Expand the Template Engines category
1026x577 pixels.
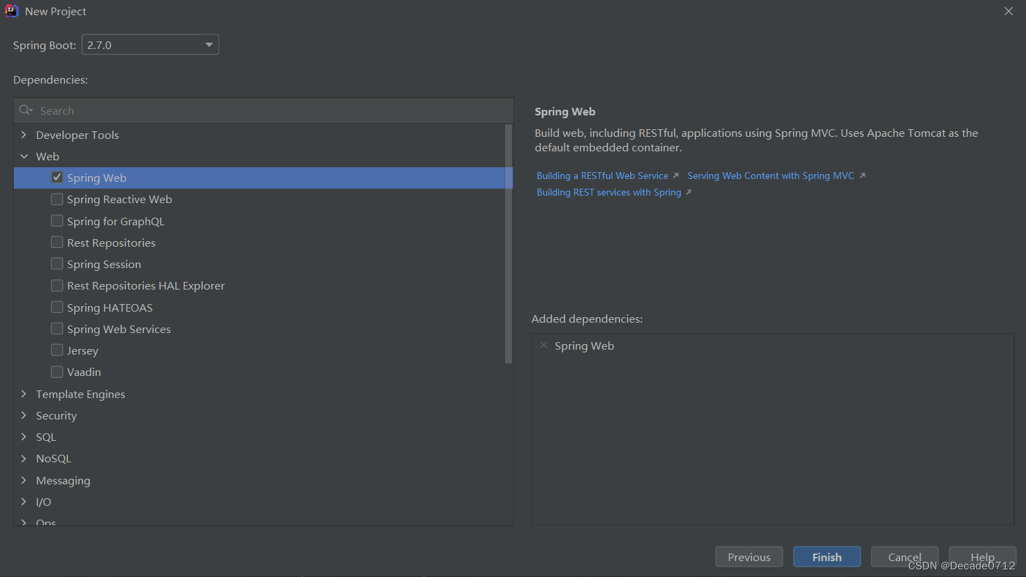pos(24,394)
